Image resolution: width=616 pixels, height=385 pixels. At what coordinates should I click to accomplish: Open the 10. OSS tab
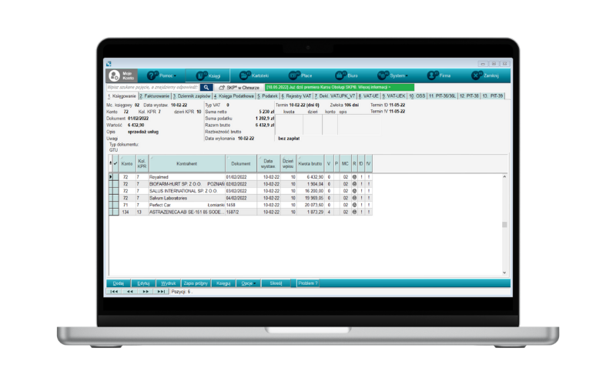(x=417, y=95)
